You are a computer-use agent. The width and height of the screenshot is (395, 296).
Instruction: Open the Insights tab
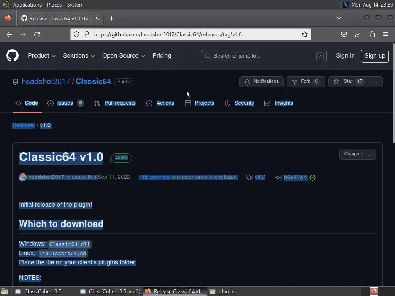[279, 103]
